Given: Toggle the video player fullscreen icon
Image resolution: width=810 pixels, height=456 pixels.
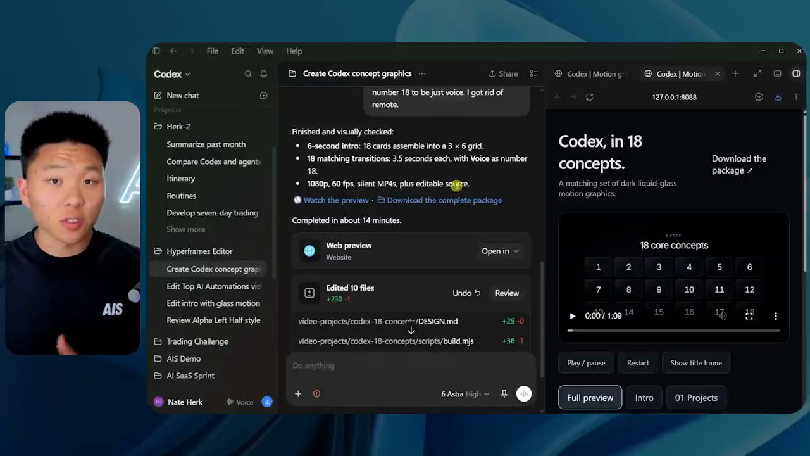Looking at the screenshot, I should 749,316.
